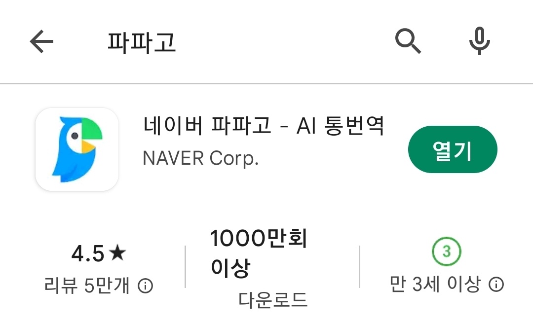Click the 1000만회 download count
Viewport: 533px width, 323px height.
259,238
